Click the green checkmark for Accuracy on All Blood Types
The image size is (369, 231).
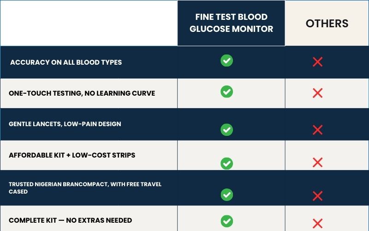[226, 61]
